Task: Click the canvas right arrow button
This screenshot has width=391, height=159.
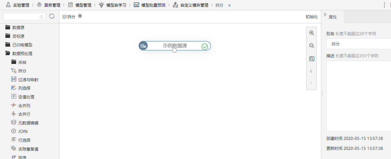Action: 311,83
